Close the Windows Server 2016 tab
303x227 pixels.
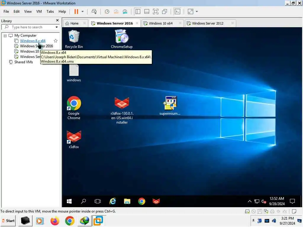pyautogui.click(x=137, y=23)
